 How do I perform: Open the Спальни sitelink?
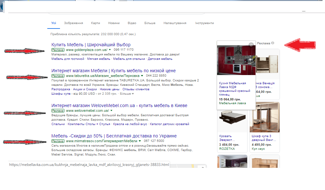click(58, 124)
